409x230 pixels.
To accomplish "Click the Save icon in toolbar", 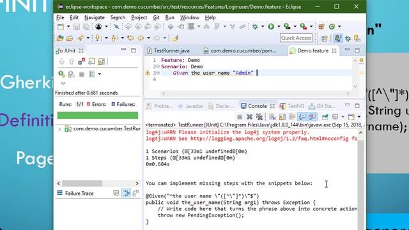I will tap(77, 27).
